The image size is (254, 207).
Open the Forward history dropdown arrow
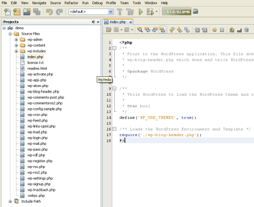click(x=132, y=30)
